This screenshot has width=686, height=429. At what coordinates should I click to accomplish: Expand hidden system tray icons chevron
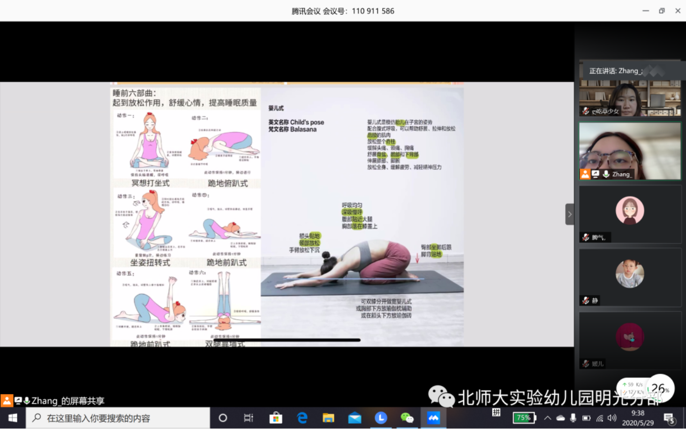point(547,418)
